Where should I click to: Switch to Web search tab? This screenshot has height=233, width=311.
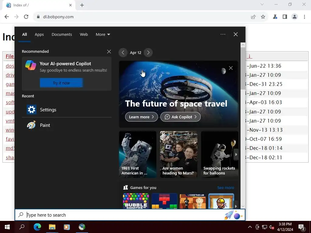84,35
